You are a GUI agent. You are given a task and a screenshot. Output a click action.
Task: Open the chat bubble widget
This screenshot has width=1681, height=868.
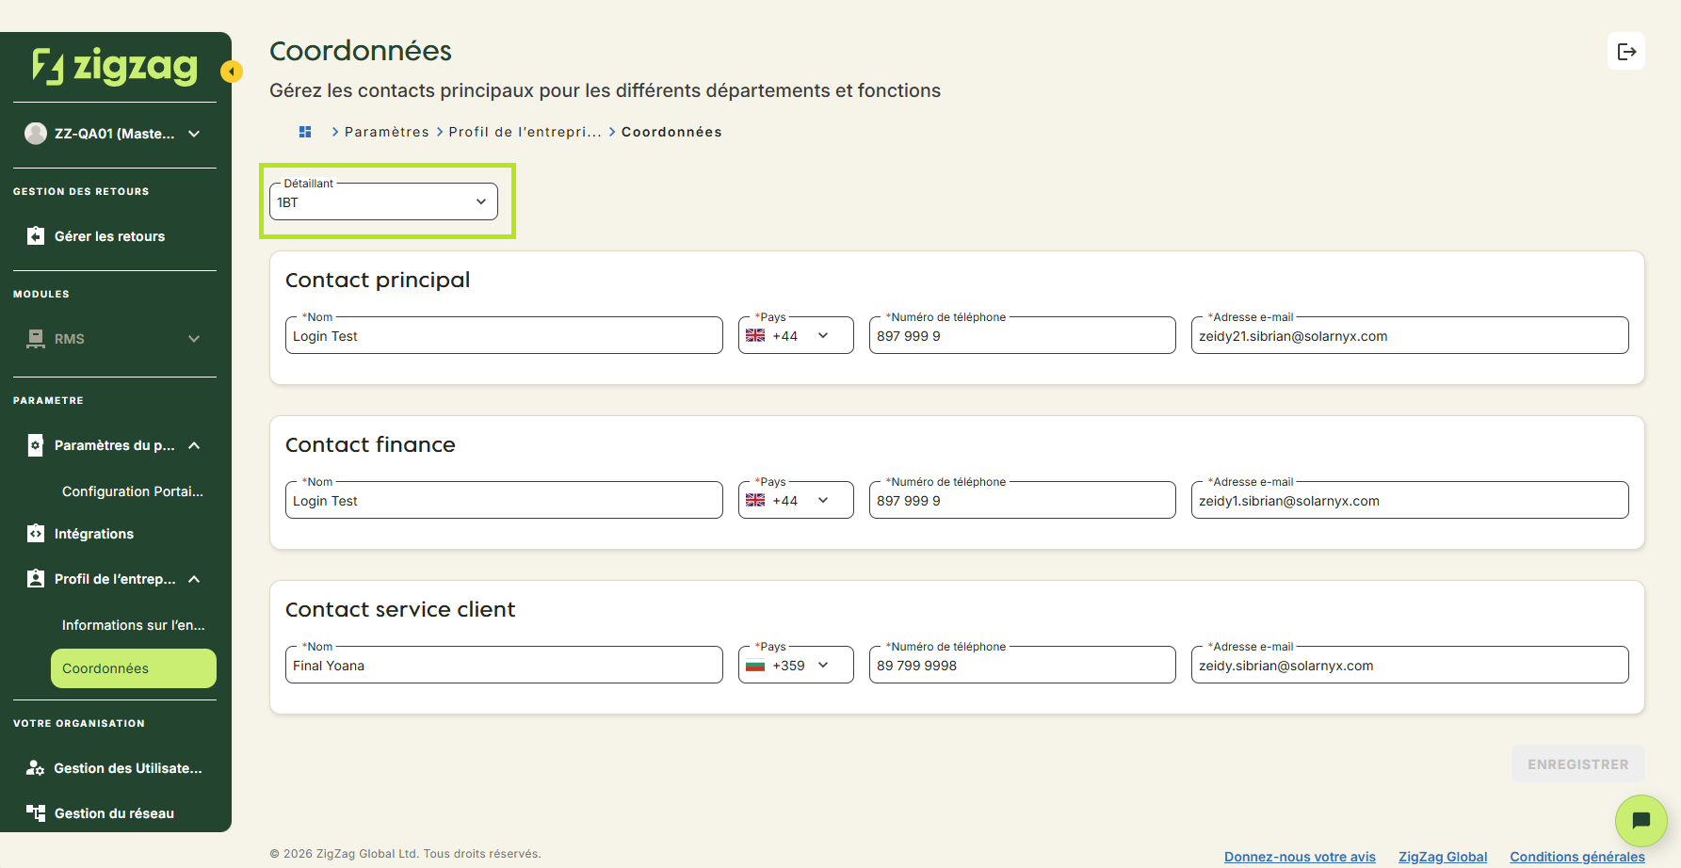1641,821
